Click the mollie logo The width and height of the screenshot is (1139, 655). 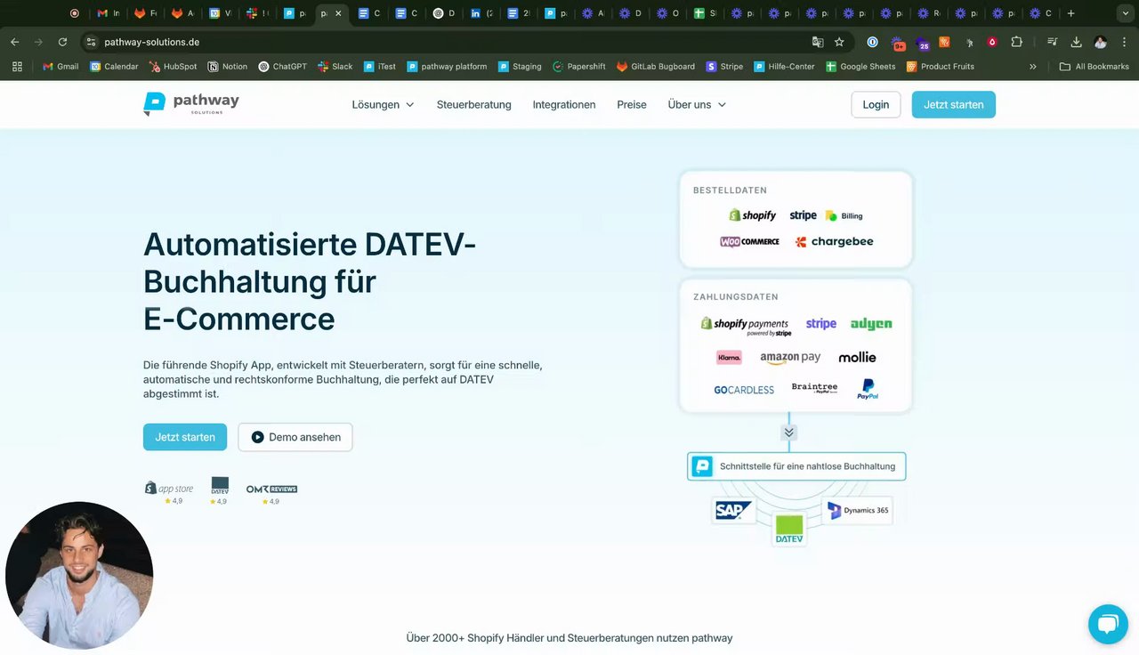click(857, 357)
